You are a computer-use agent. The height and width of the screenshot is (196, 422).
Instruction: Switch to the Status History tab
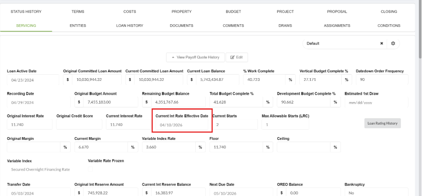[26, 12]
